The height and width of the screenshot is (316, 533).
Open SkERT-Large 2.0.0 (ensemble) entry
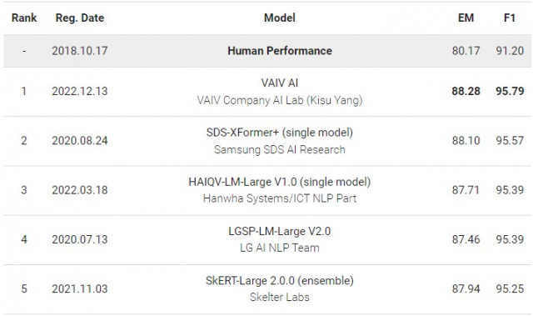[280, 281]
